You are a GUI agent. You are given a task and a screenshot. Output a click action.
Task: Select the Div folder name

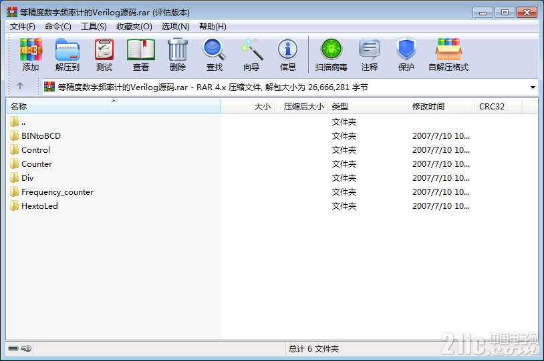coord(27,178)
